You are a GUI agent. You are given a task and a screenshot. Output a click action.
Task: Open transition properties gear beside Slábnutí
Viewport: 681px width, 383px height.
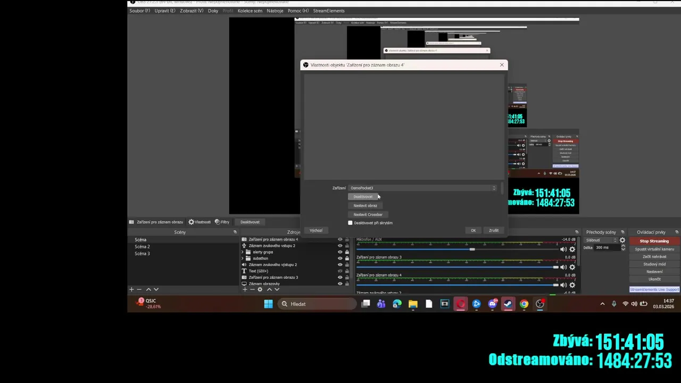coord(622,240)
